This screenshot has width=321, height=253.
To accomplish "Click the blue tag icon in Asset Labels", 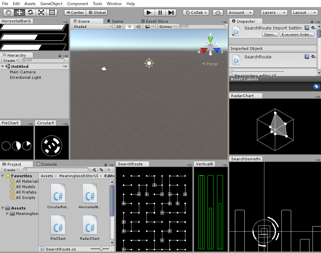I will (x=316, y=86).
